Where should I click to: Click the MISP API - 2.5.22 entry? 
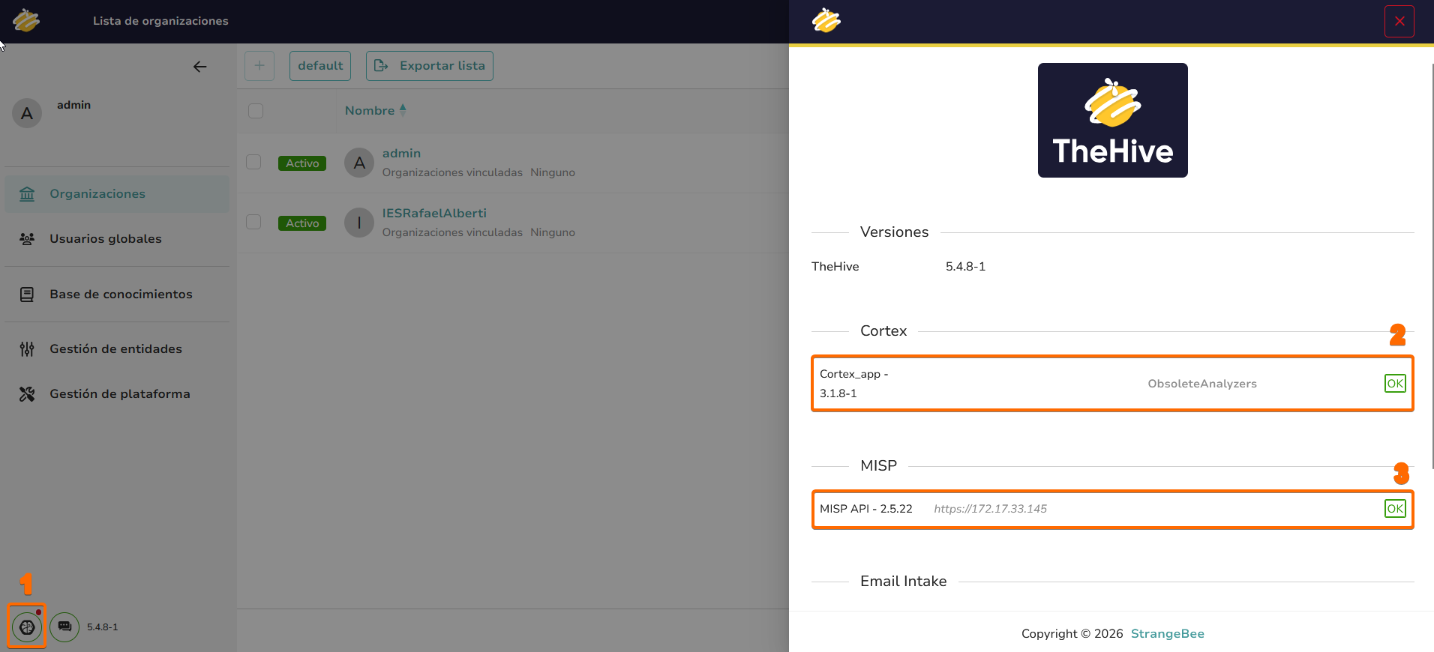click(866, 509)
